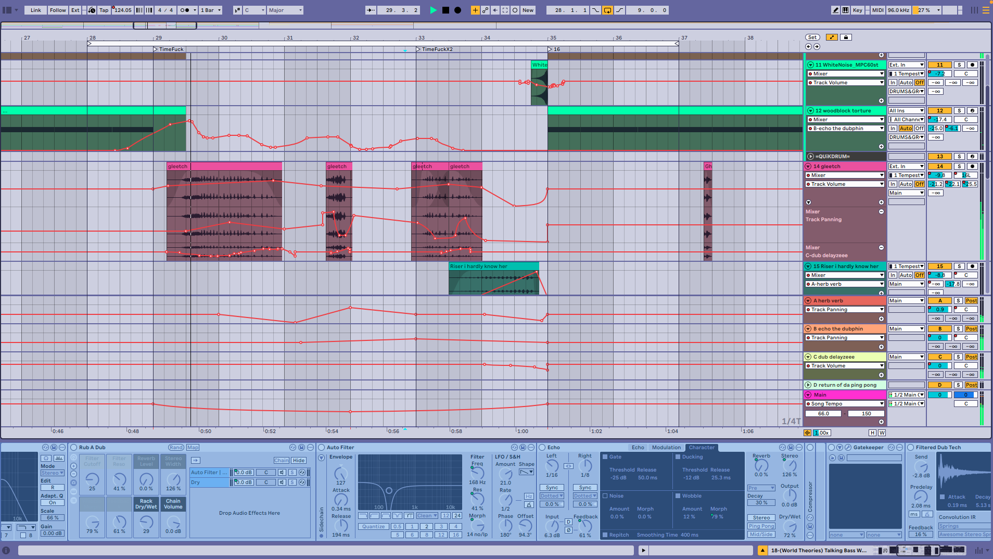The width and height of the screenshot is (993, 559).
Task: Click the stop button in transport
Action: [x=445, y=10]
